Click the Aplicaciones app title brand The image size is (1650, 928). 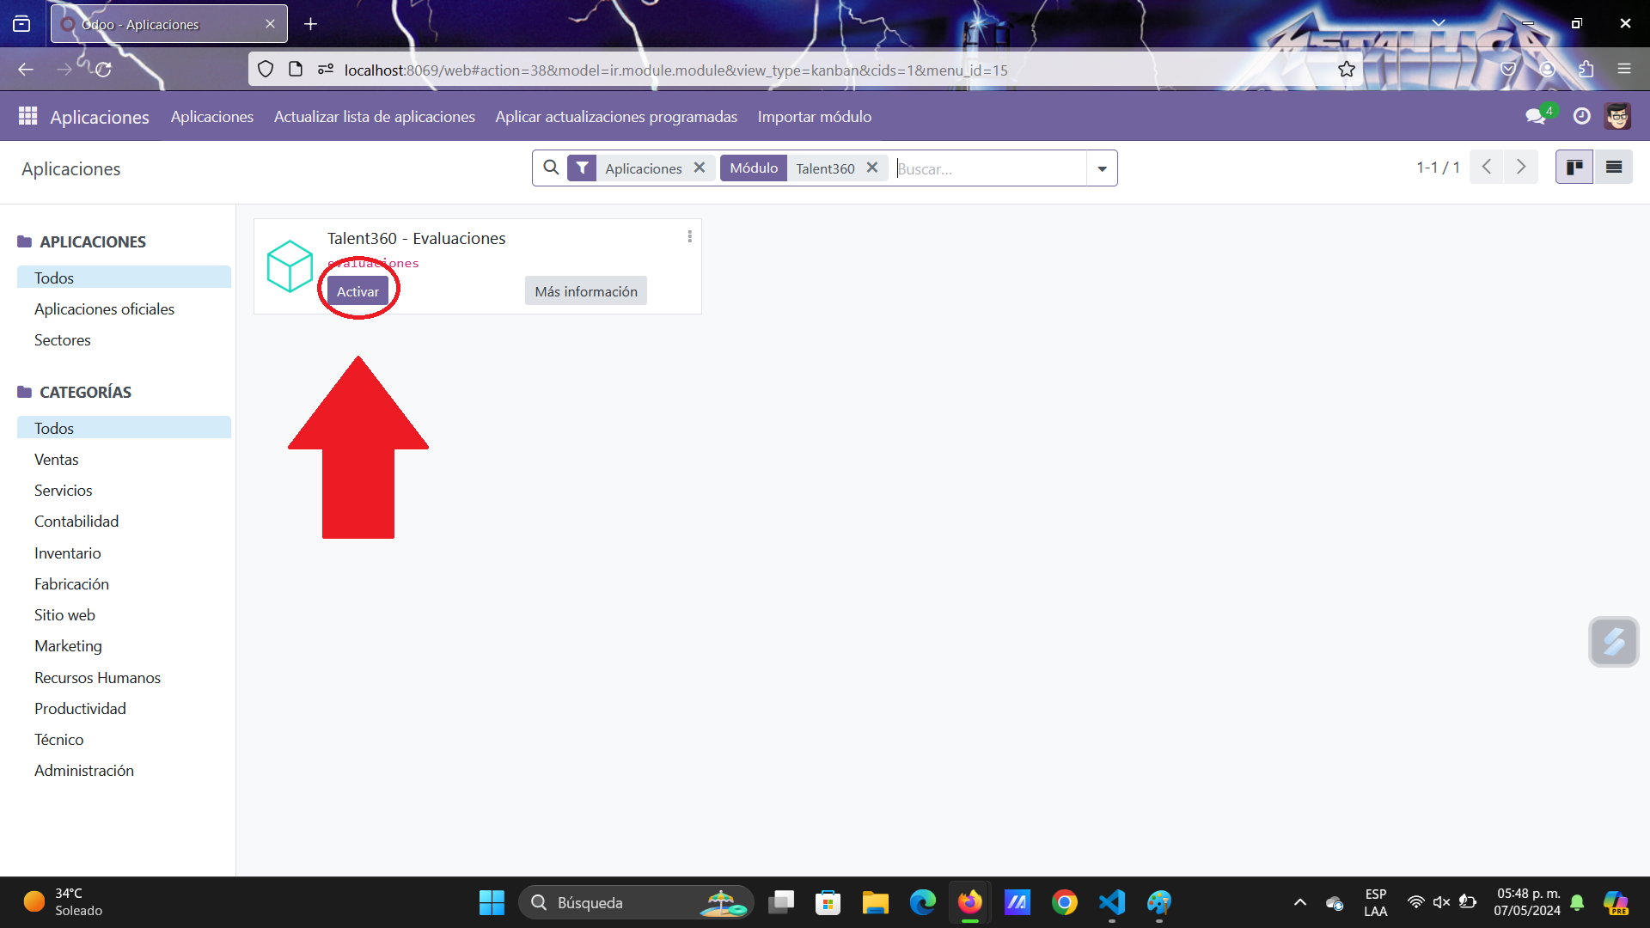100,117
